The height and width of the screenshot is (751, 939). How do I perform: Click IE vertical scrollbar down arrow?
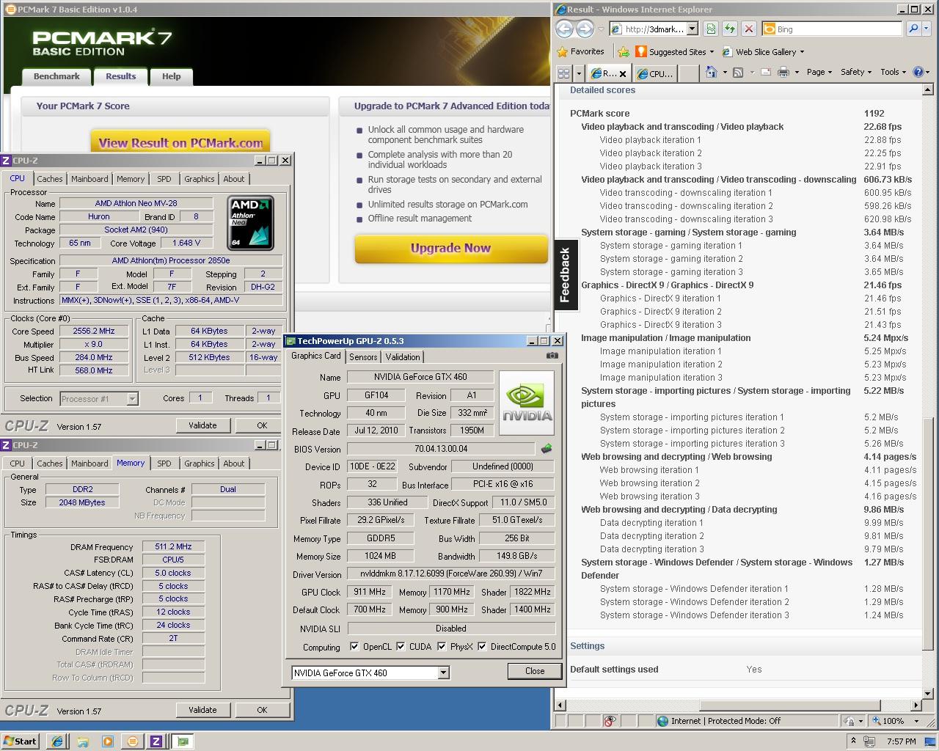click(927, 693)
